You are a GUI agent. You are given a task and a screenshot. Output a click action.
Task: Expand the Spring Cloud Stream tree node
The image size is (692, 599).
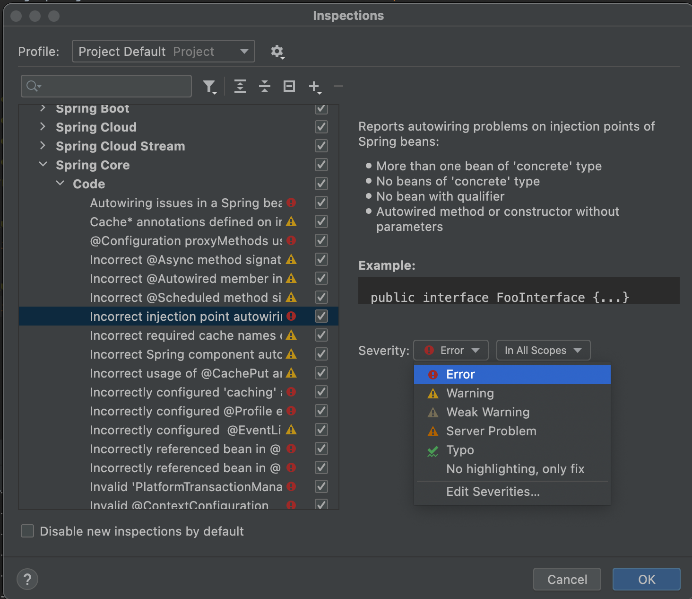tap(43, 145)
